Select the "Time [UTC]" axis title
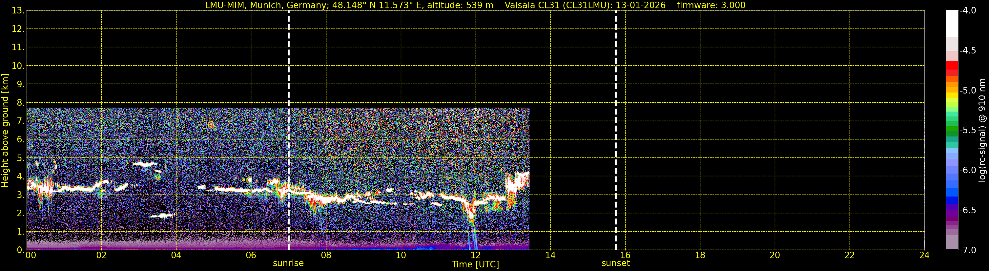Viewport: 989px width, 271px height. tap(475, 264)
